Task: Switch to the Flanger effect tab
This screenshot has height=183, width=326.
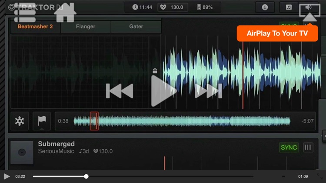Action: 86,26
